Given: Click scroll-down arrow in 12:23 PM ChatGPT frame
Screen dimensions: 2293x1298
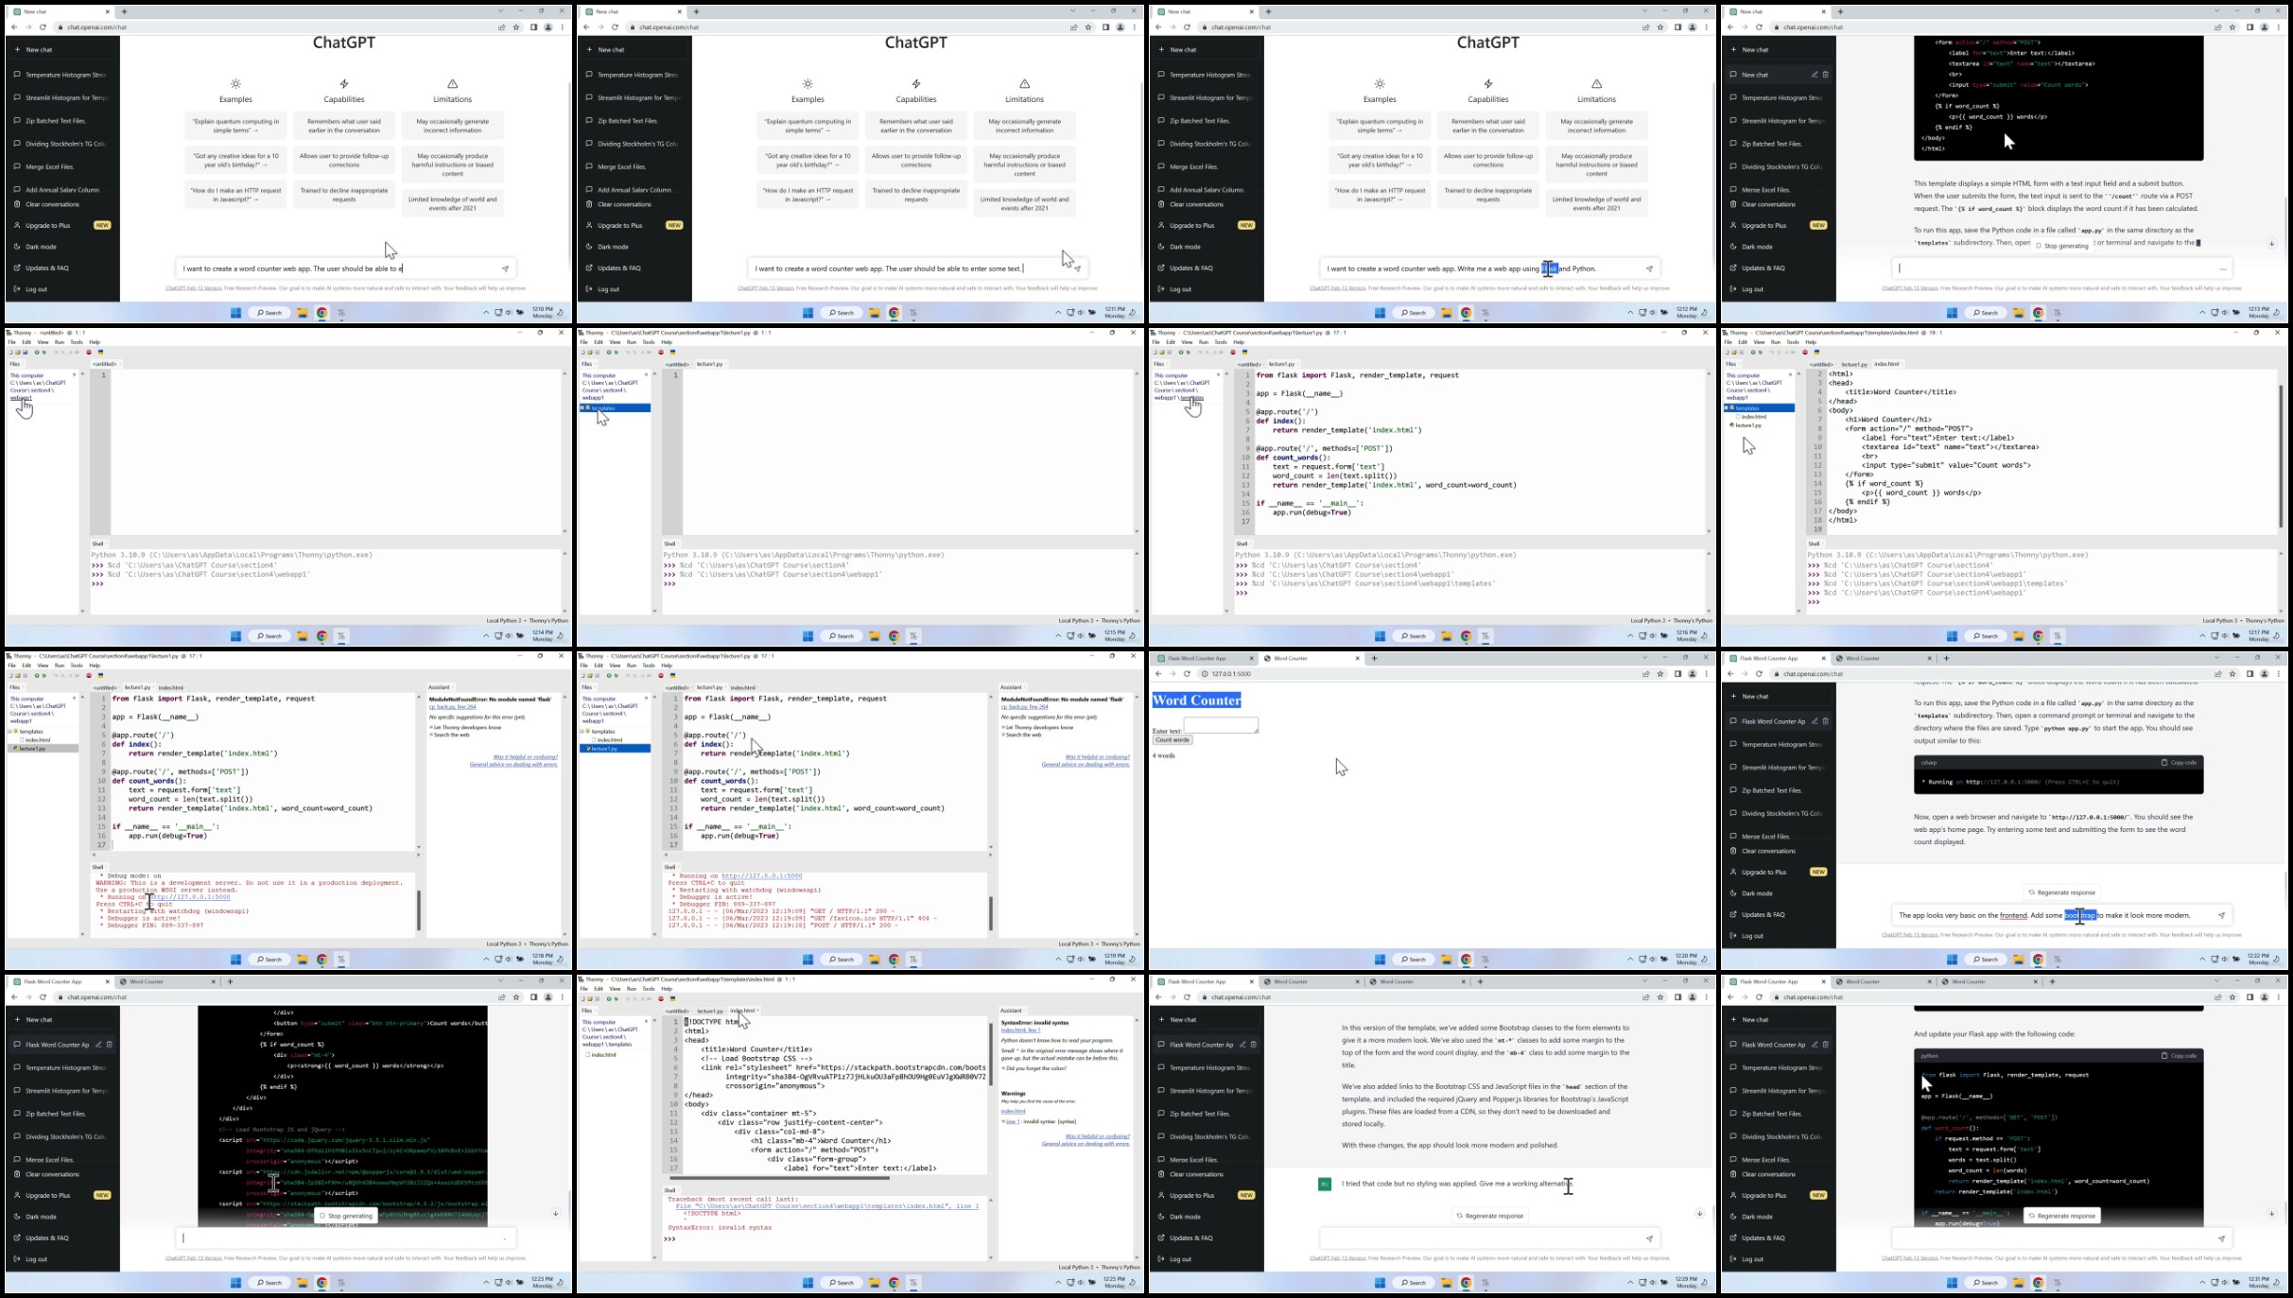Looking at the screenshot, I should coord(556,1214).
